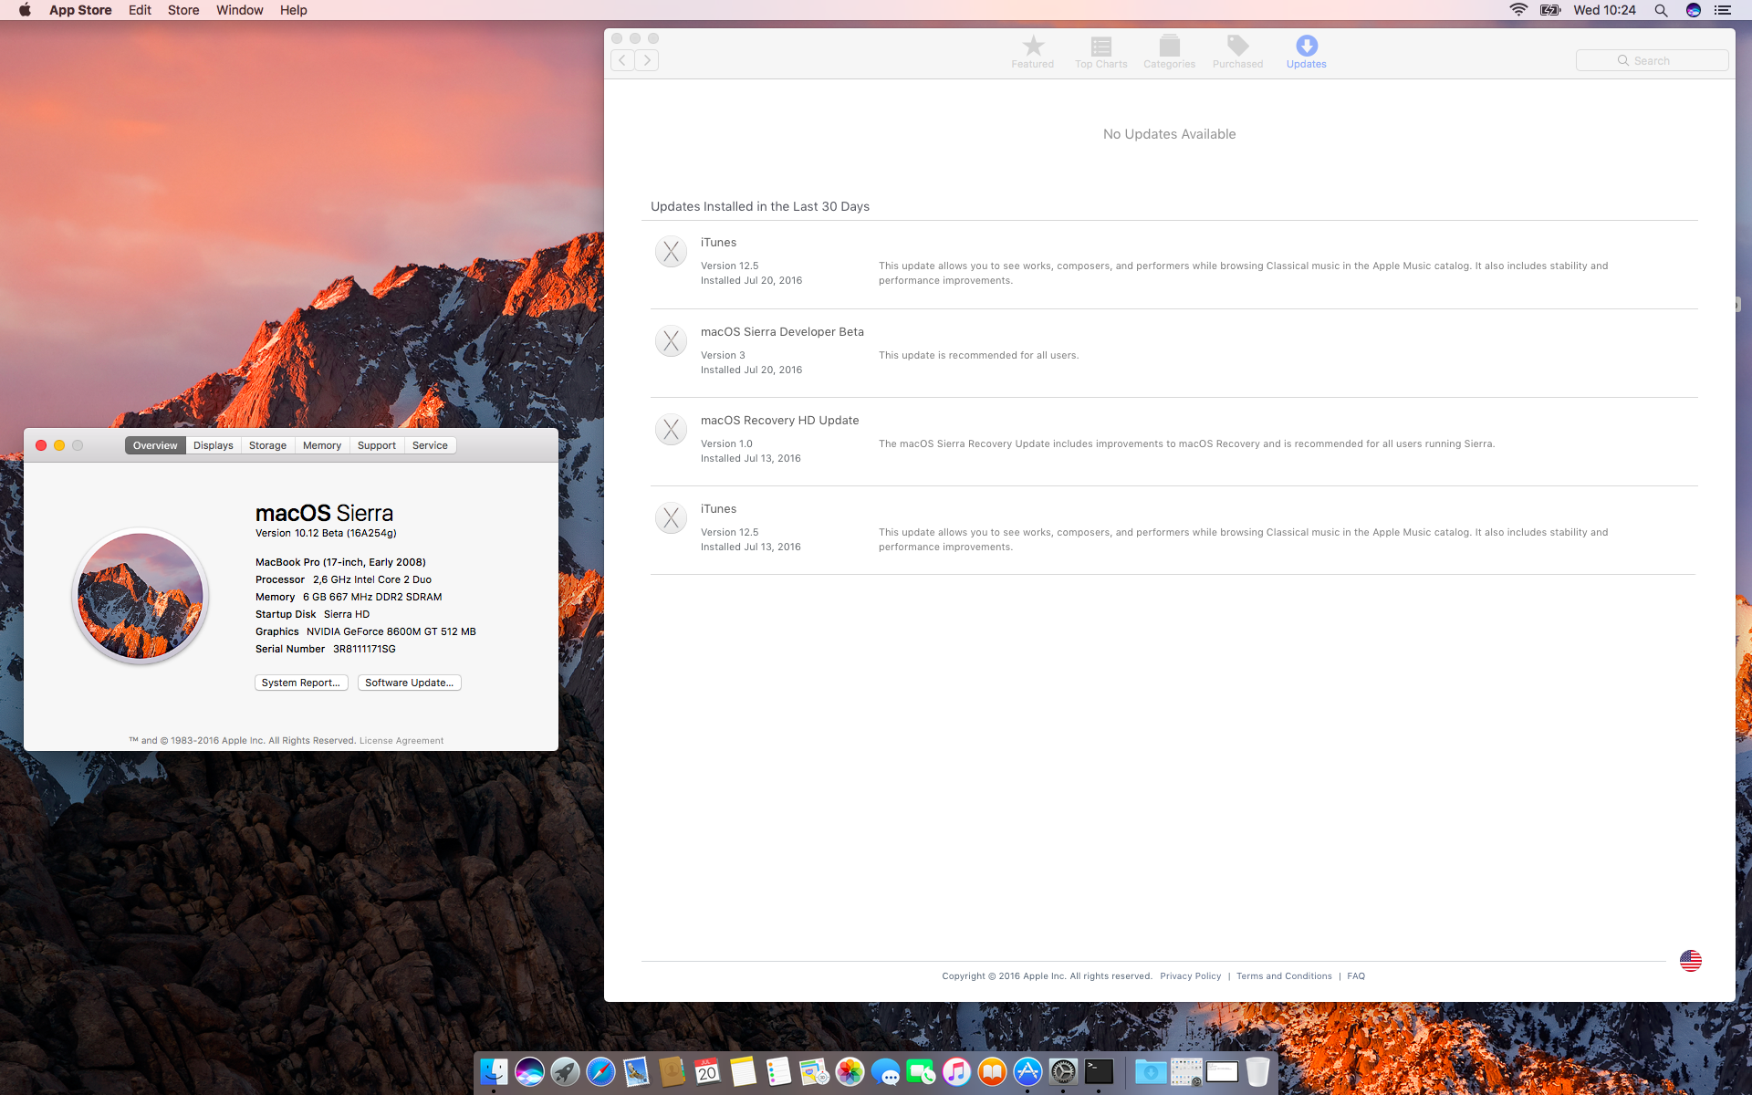Image resolution: width=1752 pixels, height=1095 pixels.
Task: Open the Apple menu
Action: [x=25, y=10]
